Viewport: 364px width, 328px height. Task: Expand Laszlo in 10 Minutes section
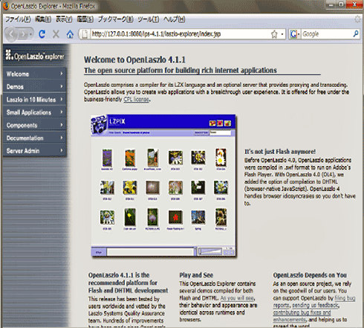coord(34,100)
